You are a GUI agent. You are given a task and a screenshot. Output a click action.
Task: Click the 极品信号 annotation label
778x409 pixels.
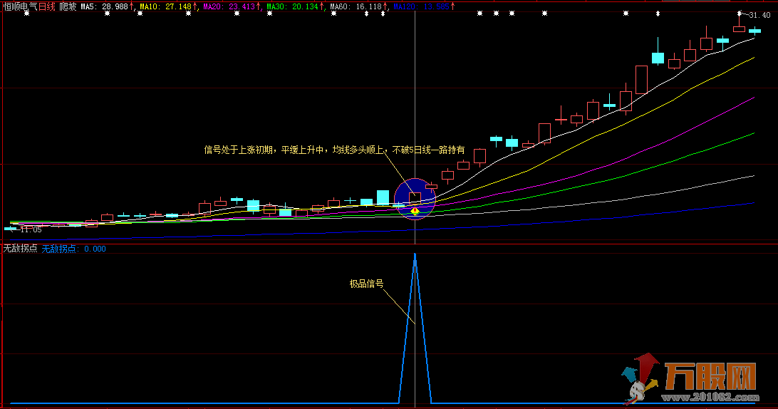pyautogui.click(x=367, y=284)
